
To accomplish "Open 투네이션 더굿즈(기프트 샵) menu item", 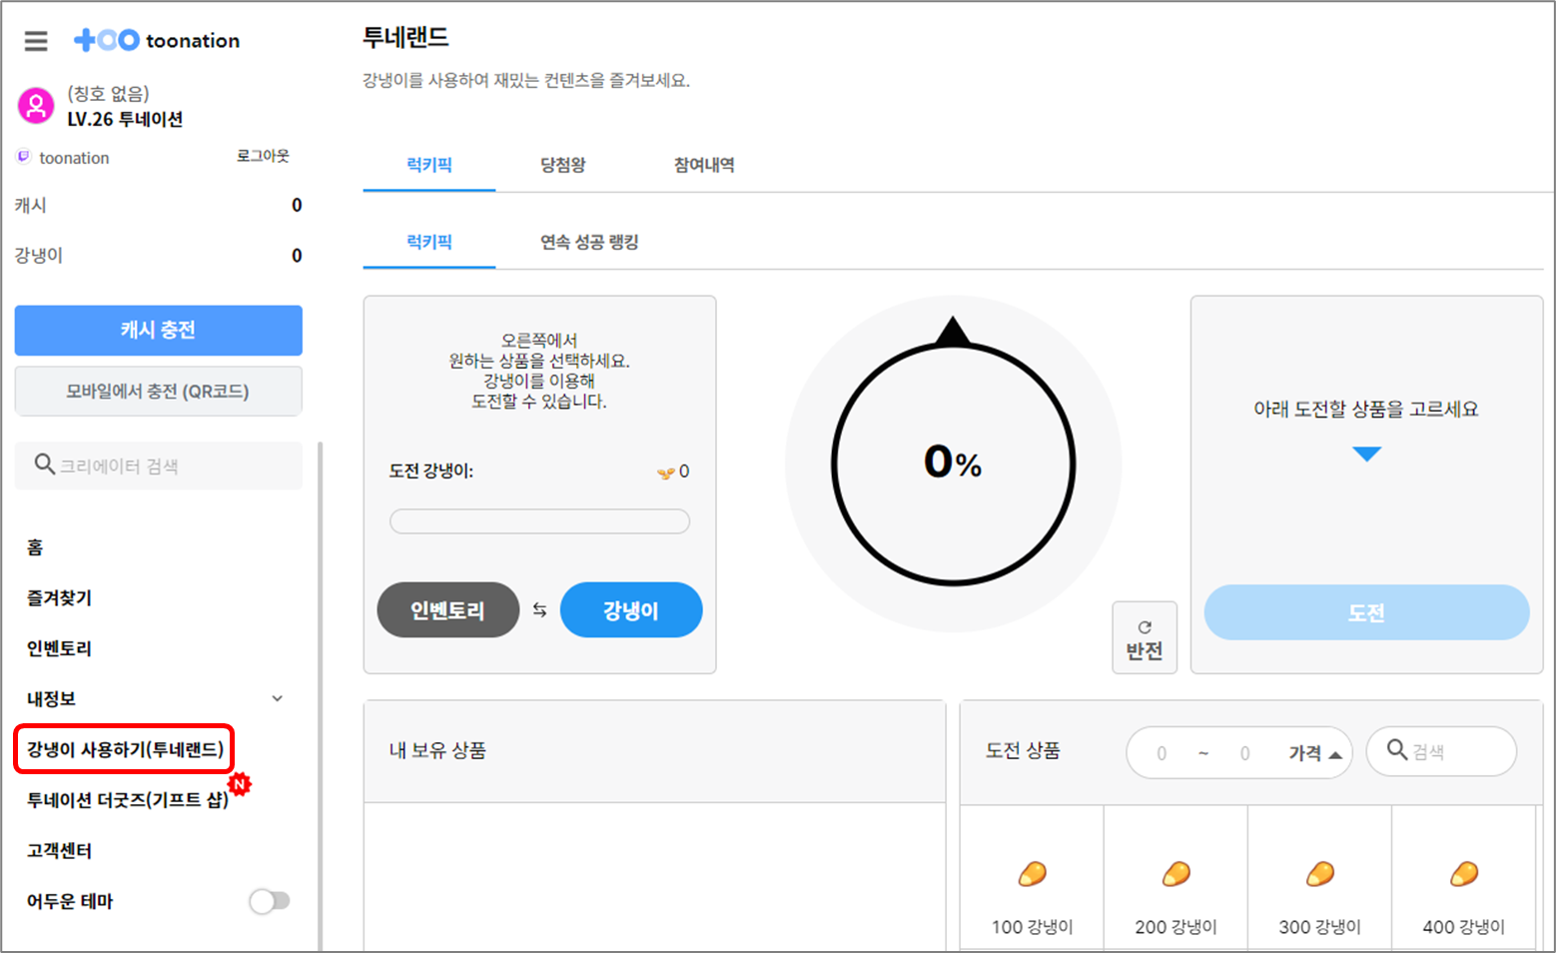I will point(128,800).
